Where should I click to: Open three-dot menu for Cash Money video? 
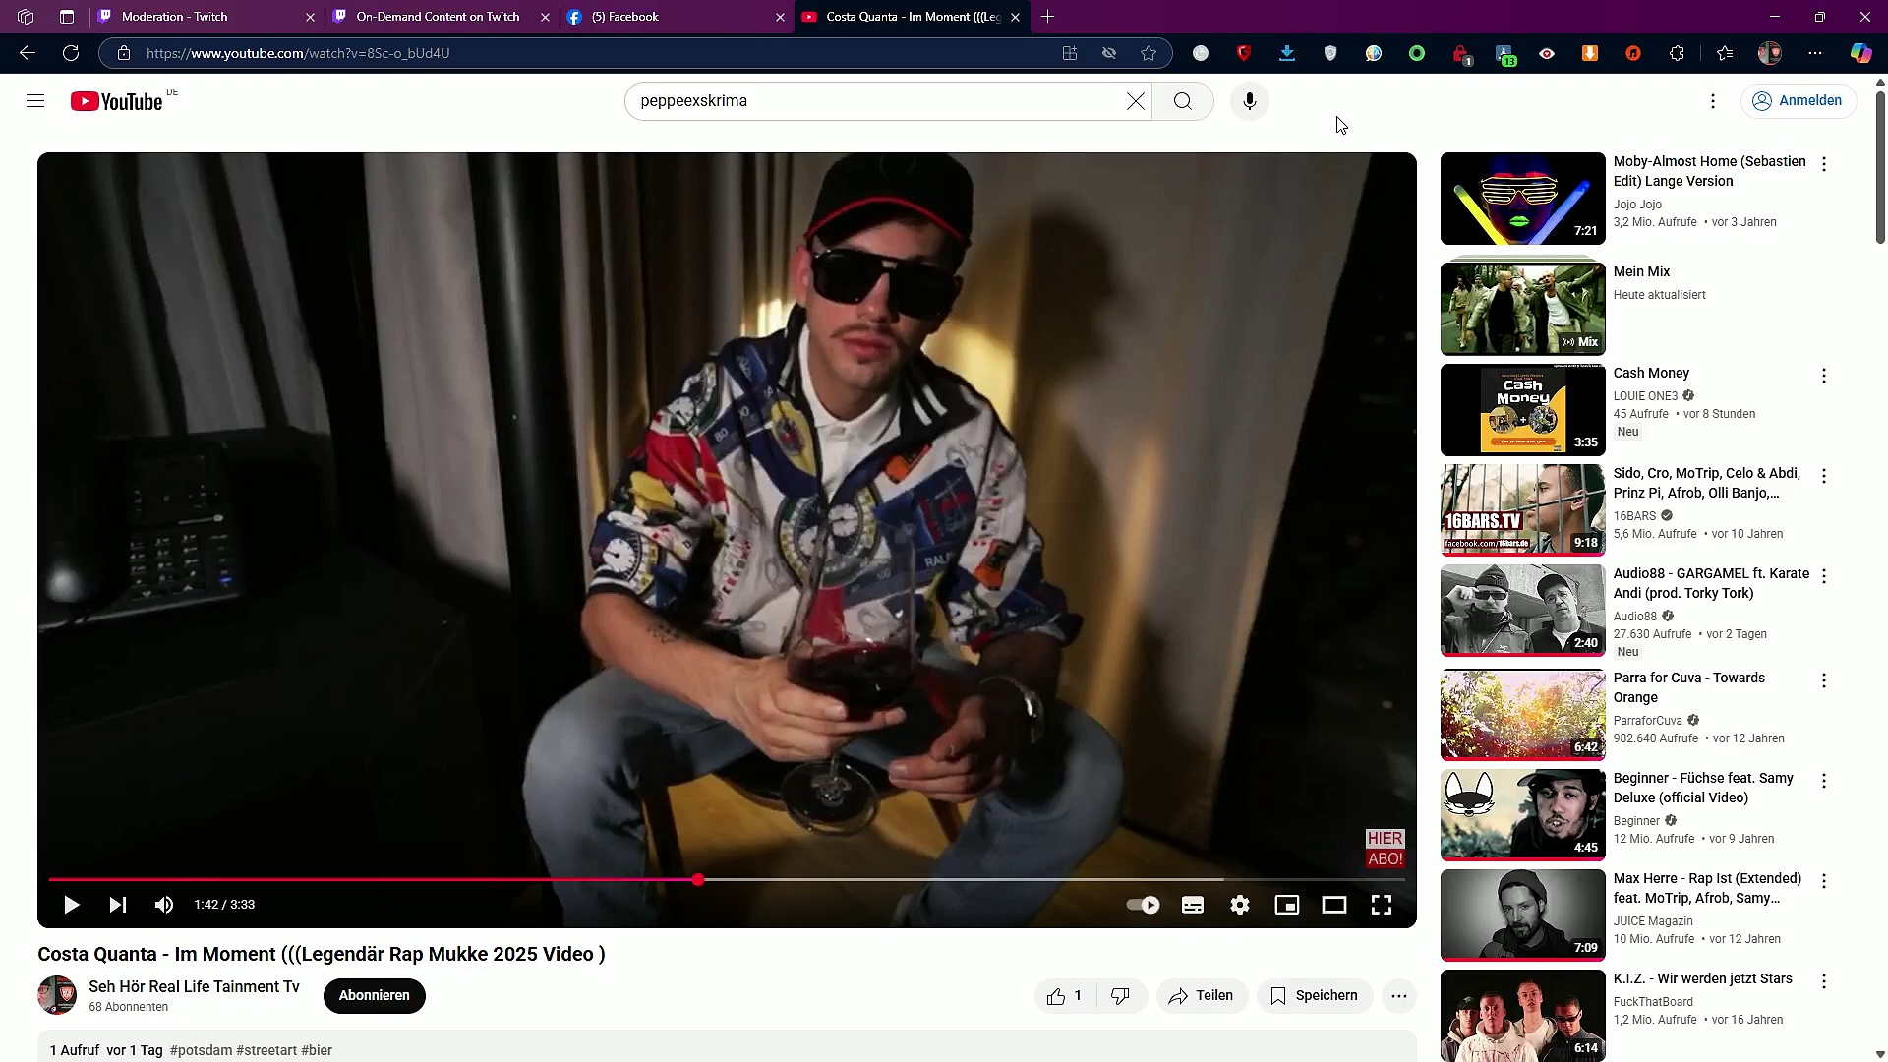(x=1824, y=376)
